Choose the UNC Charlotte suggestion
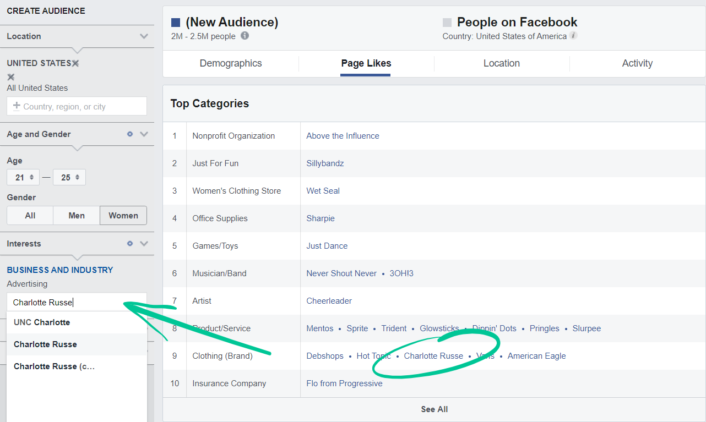 point(77,322)
